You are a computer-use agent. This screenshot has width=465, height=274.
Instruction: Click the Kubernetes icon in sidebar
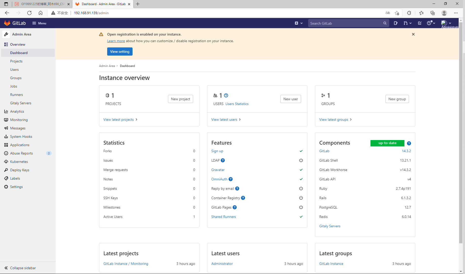6,162
